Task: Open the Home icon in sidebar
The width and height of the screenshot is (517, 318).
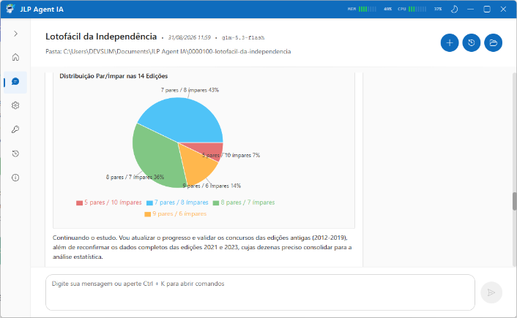Action: coord(15,57)
